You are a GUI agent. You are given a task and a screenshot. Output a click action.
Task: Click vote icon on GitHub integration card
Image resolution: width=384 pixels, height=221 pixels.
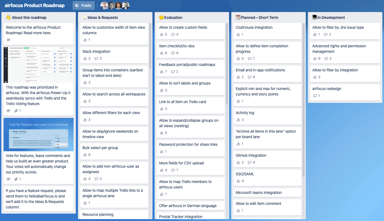point(238,162)
